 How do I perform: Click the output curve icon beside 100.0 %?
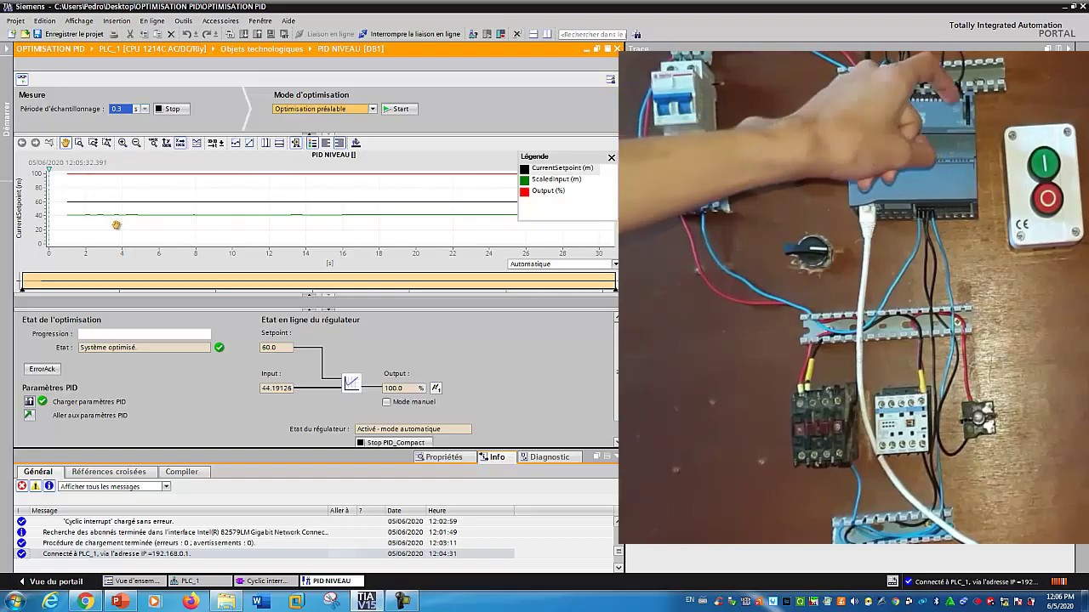pos(436,388)
